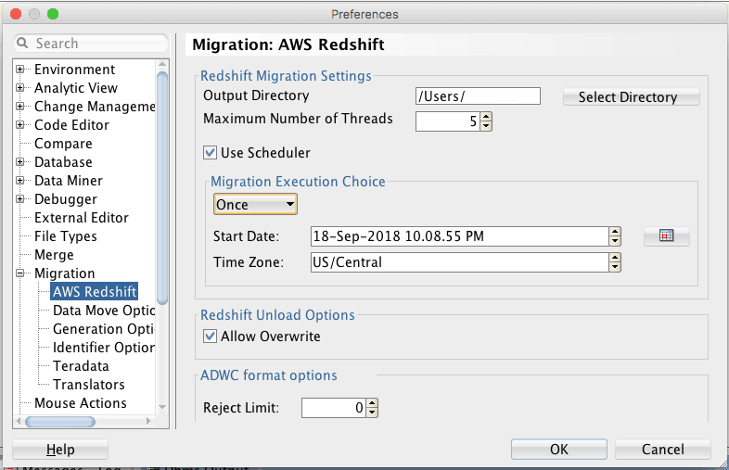
Task: Click the search magnifier icon
Action: point(22,43)
